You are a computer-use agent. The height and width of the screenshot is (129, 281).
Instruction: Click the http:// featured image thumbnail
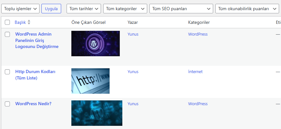tap(90, 81)
